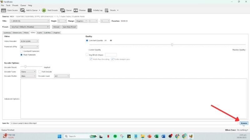The width and height of the screenshot is (250, 140).
Task: Open Task View from the taskbar
Action: [101, 136]
